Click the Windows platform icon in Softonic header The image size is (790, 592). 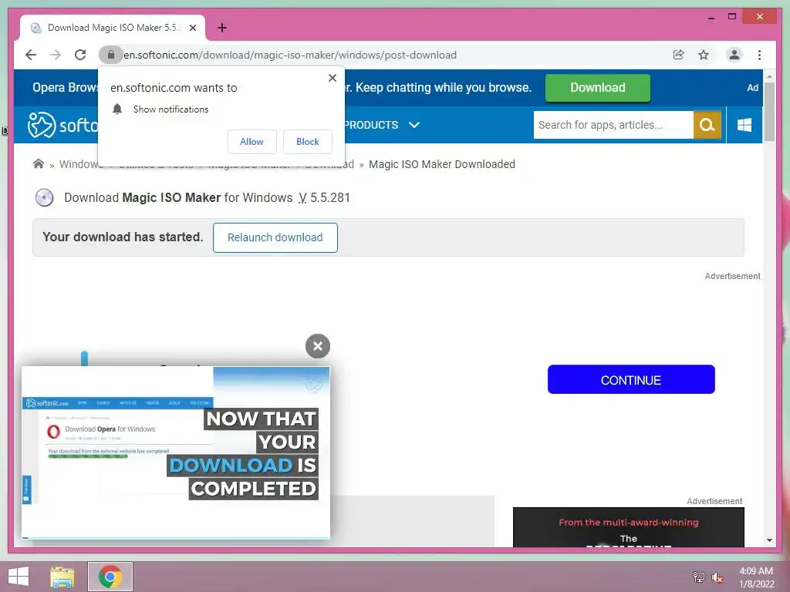click(x=744, y=125)
